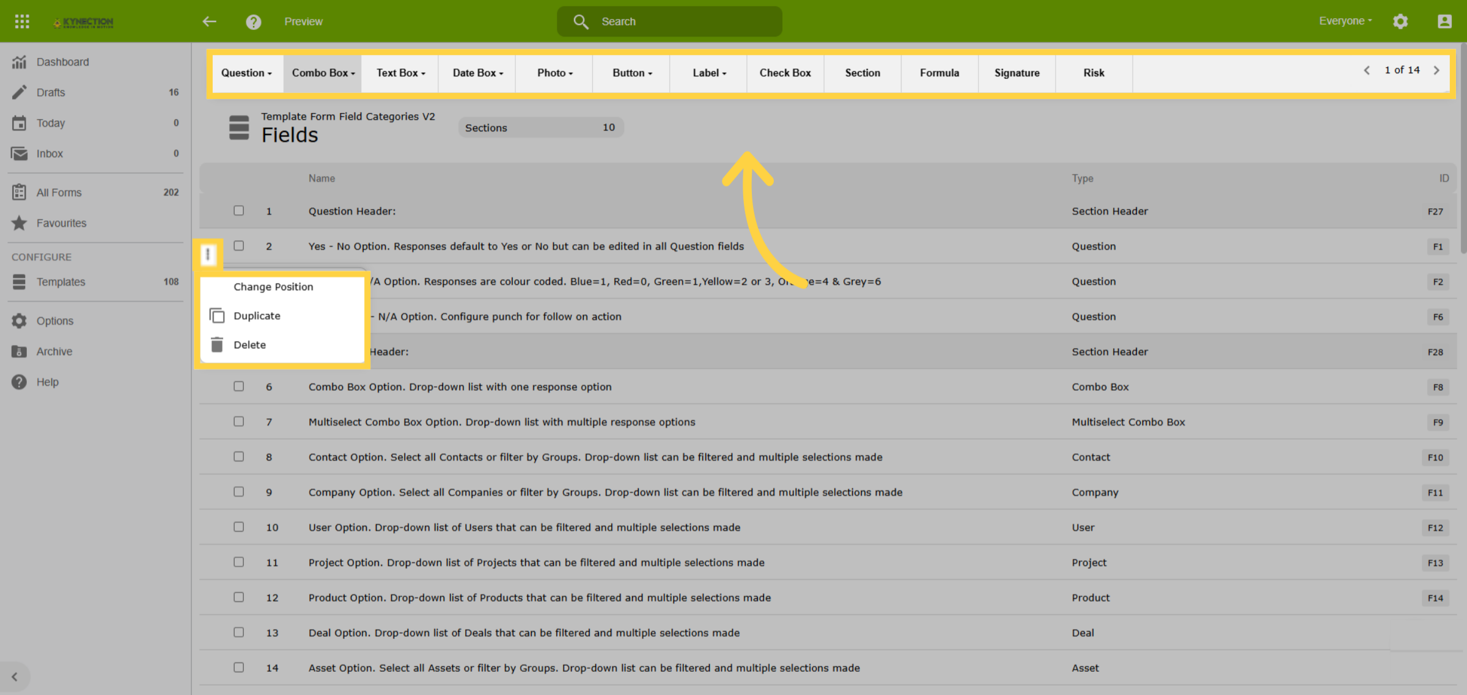Click the back arrow in the header
This screenshot has width=1467, height=695.
(210, 21)
